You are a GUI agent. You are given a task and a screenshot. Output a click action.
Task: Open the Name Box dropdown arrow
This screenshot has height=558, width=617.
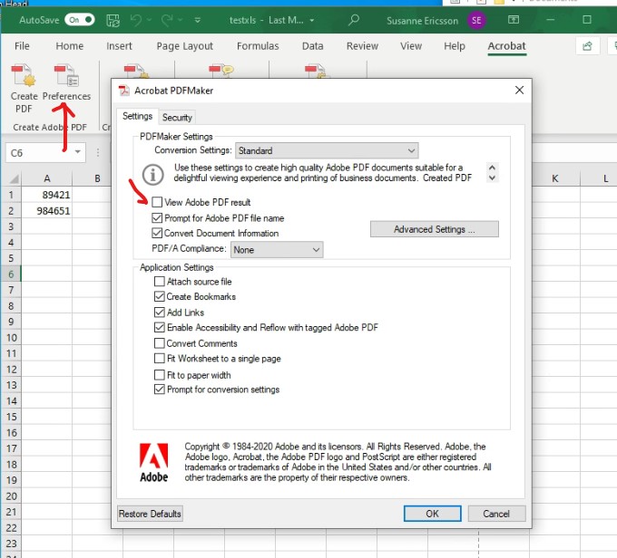coord(78,153)
